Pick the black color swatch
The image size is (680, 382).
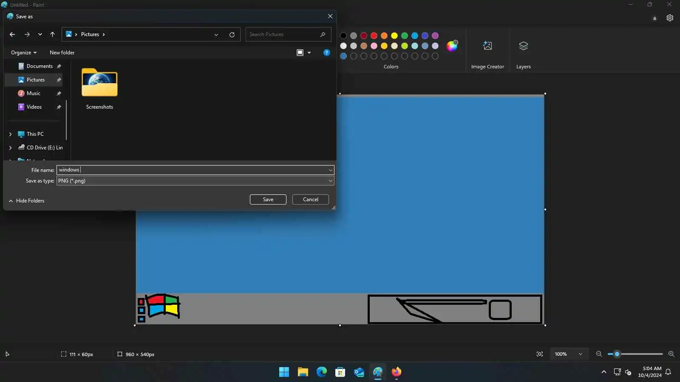[x=343, y=36]
